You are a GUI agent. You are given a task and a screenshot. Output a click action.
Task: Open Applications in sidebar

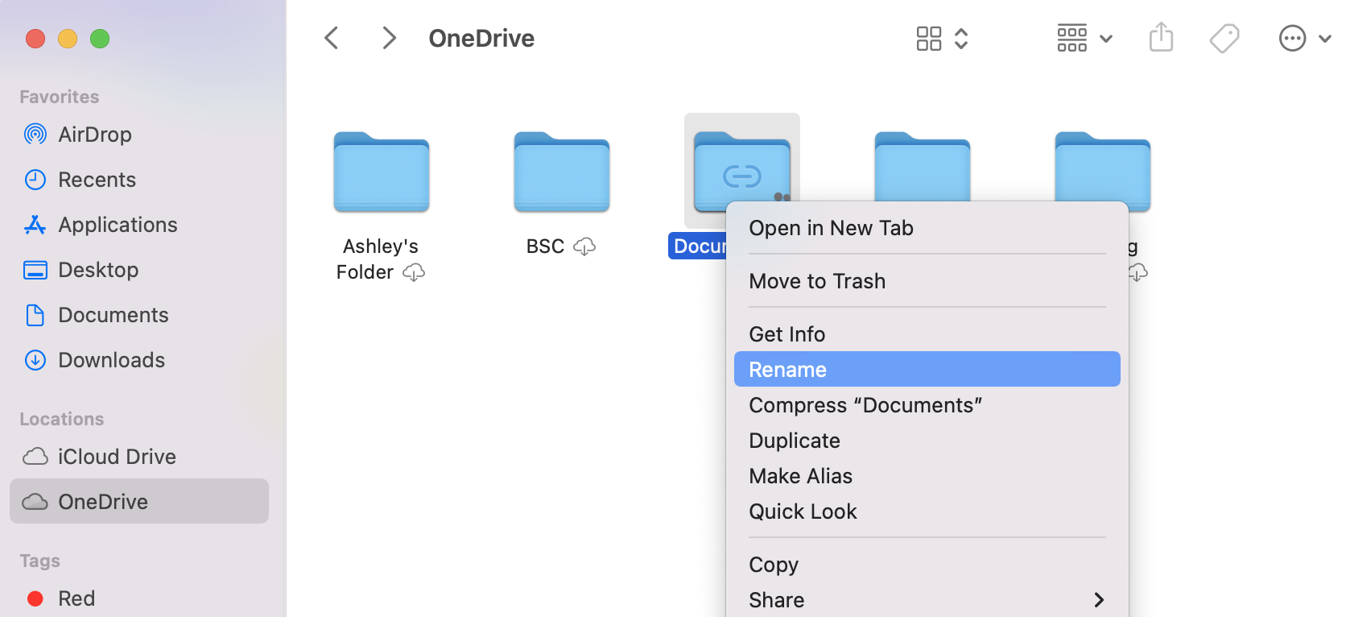118,225
